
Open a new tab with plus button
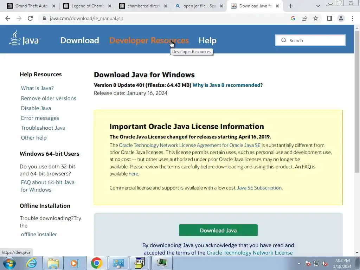(291, 6)
